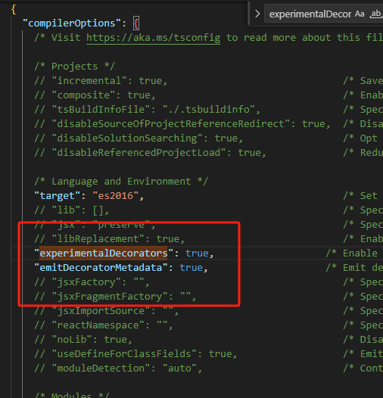Click the opening brace after compilerOptions
Screen dimensions: 383x398
[136, 23]
